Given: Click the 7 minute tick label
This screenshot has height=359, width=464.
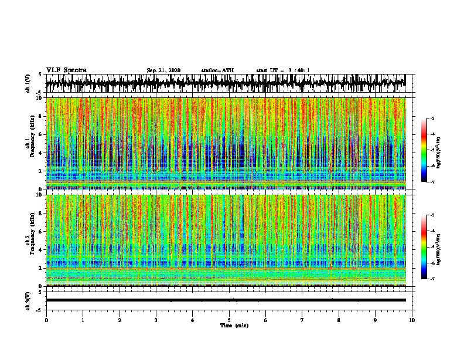Looking at the screenshot, I should coord(302,320).
